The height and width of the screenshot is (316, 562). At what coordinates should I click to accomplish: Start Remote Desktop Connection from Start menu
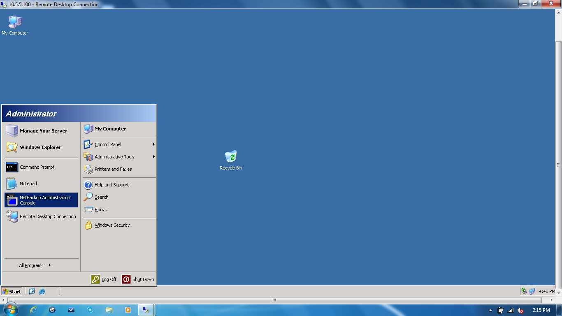pyautogui.click(x=41, y=216)
